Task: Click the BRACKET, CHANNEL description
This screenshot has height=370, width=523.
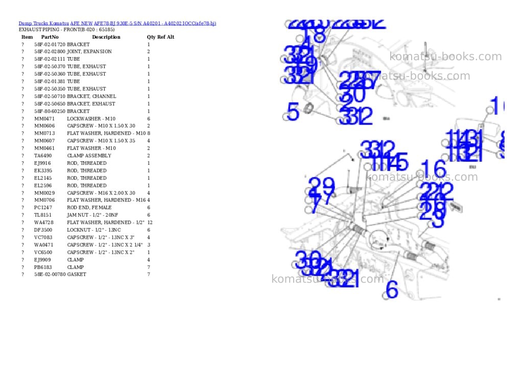Action: point(92,96)
